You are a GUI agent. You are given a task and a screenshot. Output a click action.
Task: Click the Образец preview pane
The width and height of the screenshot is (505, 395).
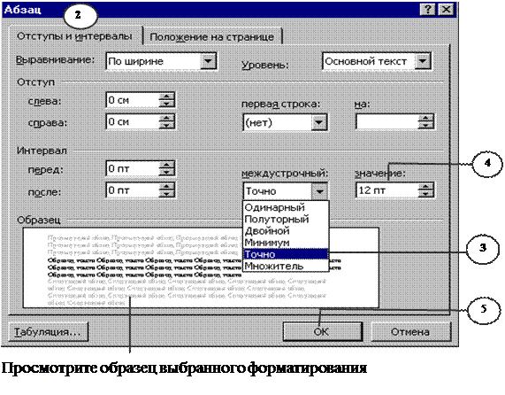[201, 267]
